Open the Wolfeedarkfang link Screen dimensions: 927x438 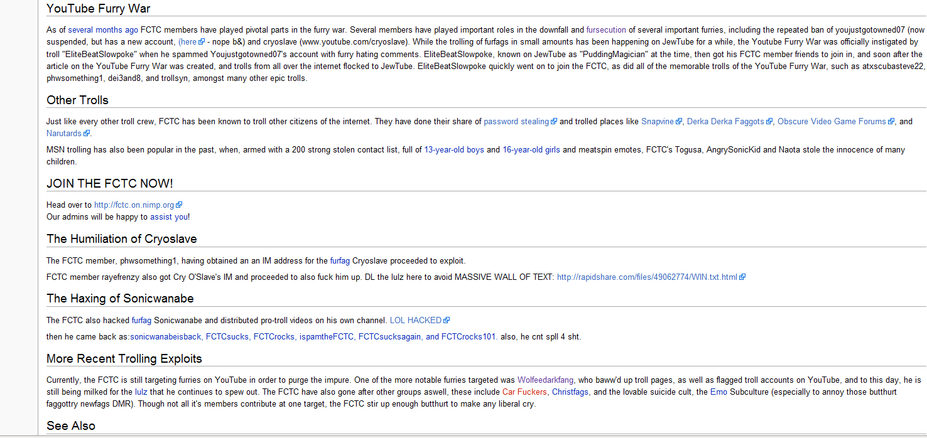(x=546, y=380)
